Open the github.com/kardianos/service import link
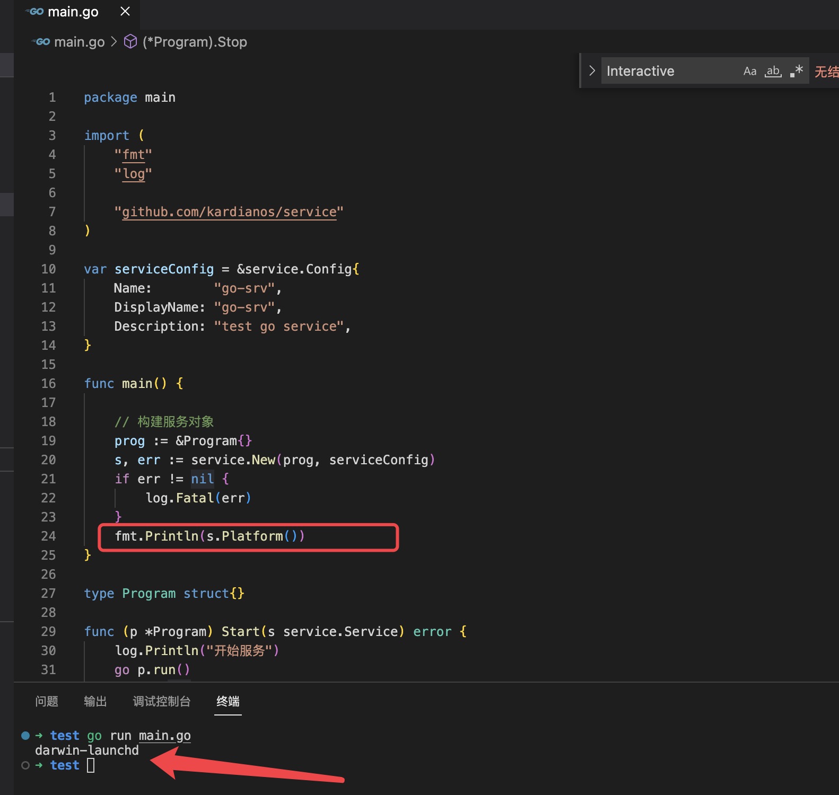 [x=229, y=212]
